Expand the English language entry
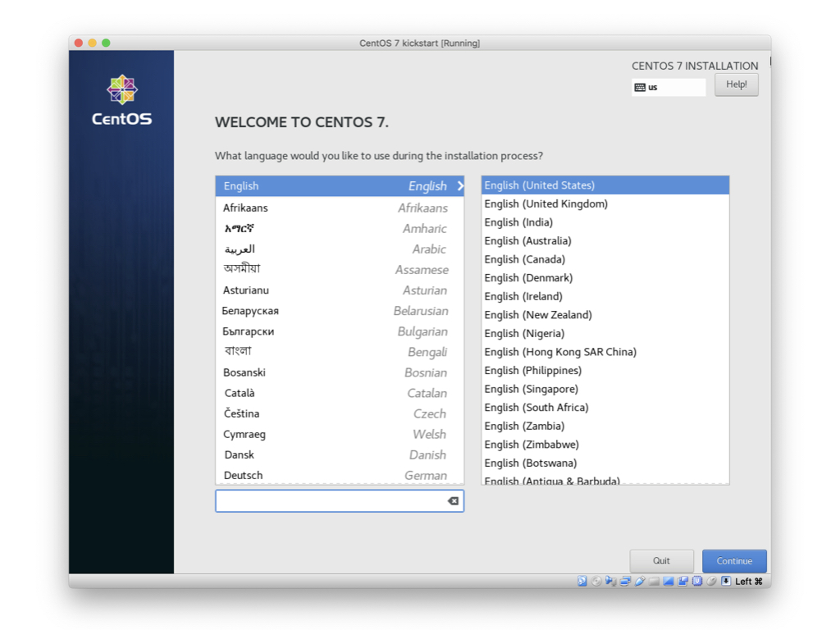The width and height of the screenshot is (840, 630). (x=457, y=186)
